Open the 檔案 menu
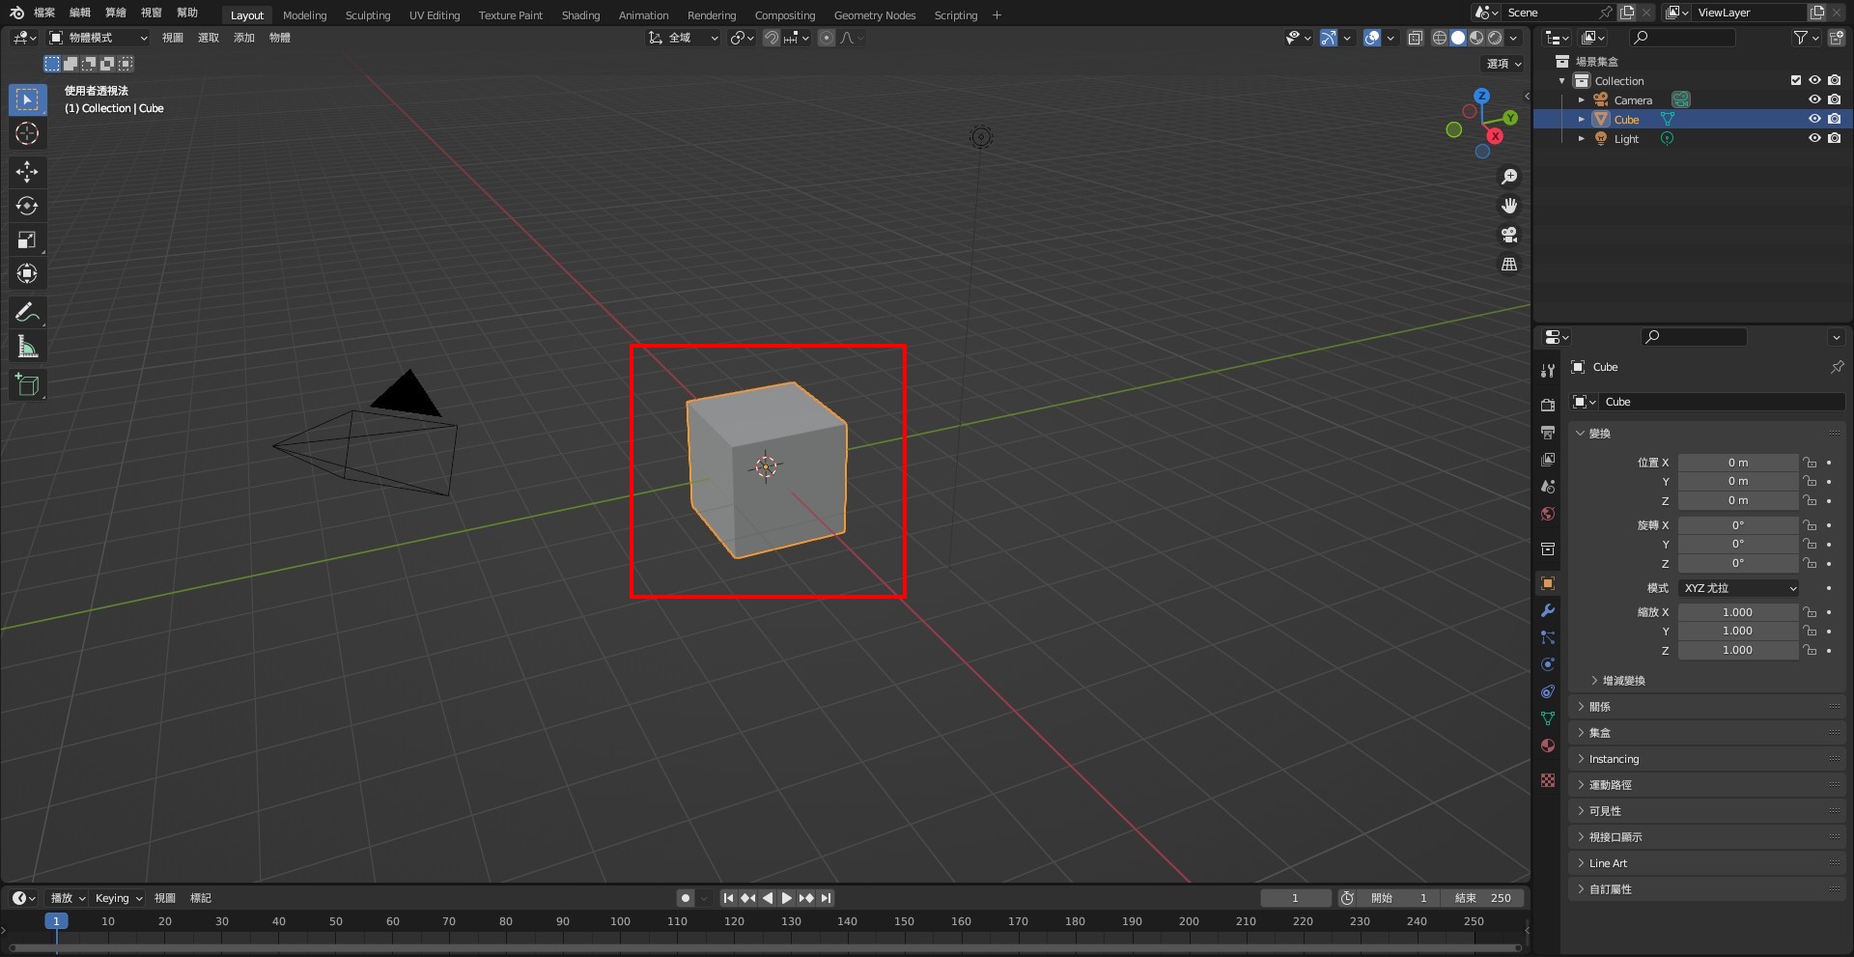Image resolution: width=1854 pixels, height=957 pixels. coord(44,13)
